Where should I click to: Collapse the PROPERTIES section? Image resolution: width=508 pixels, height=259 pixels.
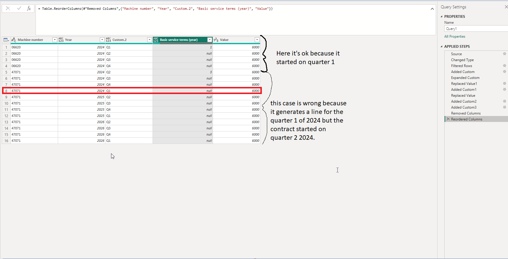(x=441, y=17)
